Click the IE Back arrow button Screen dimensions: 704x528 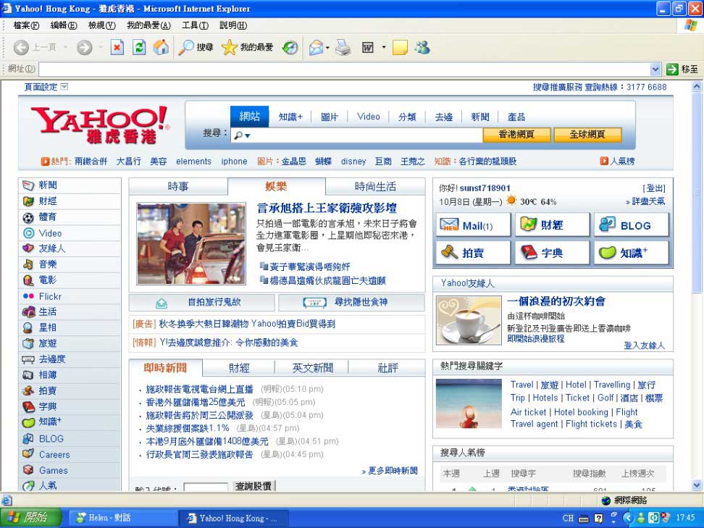(21, 47)
